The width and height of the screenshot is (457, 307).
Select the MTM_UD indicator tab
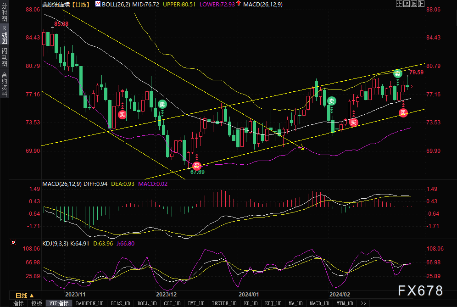click(345, 303)
